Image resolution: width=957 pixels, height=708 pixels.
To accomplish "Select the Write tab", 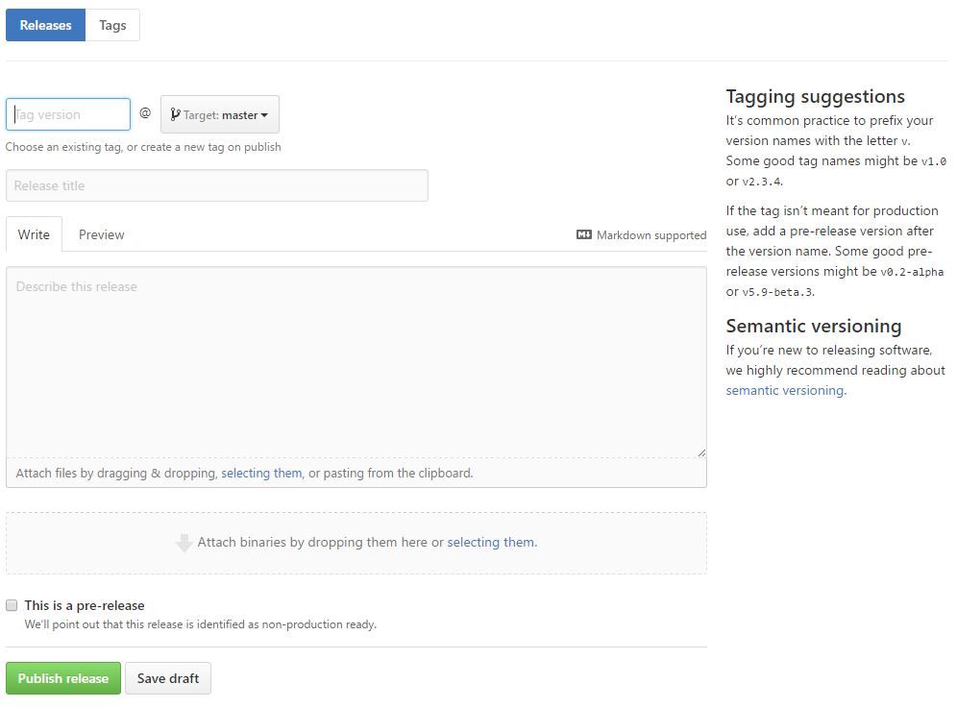I will 34,234.
